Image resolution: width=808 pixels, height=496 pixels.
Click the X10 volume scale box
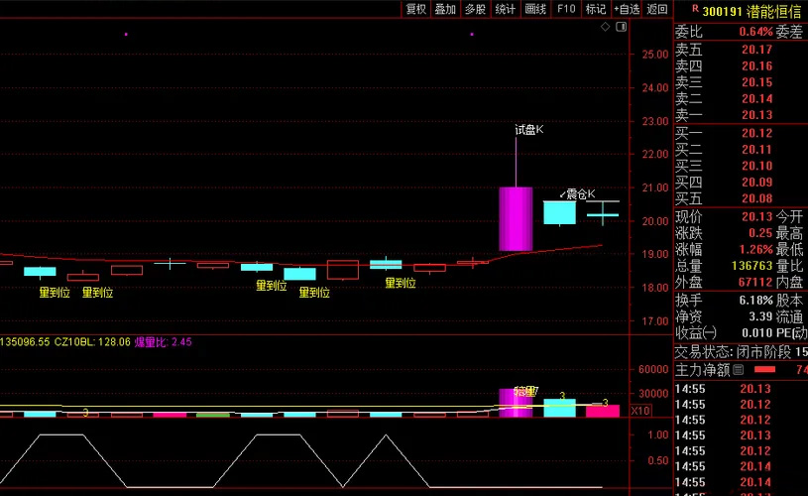(x=640, y=410)
